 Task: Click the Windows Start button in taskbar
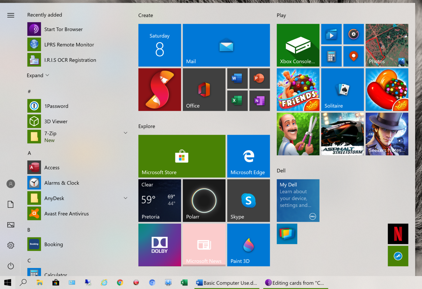8,283
